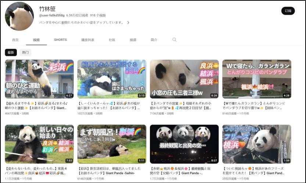Open the SHORTS tab

point(60,40)
